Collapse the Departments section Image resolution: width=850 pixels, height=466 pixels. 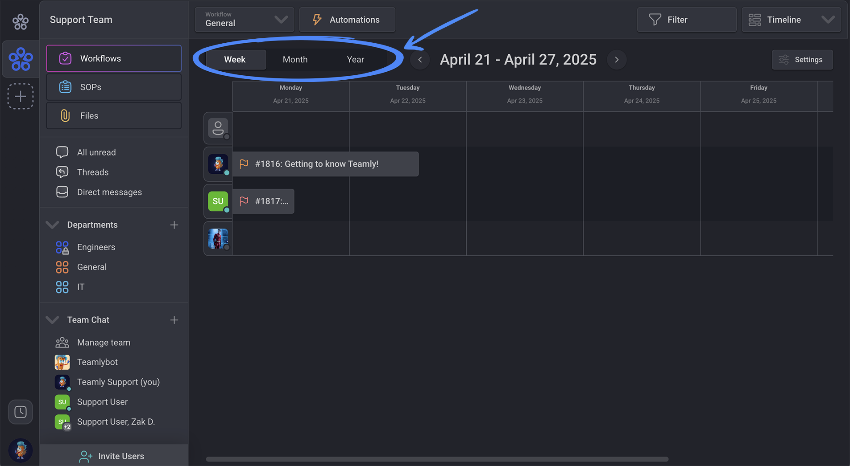point(53,225)
